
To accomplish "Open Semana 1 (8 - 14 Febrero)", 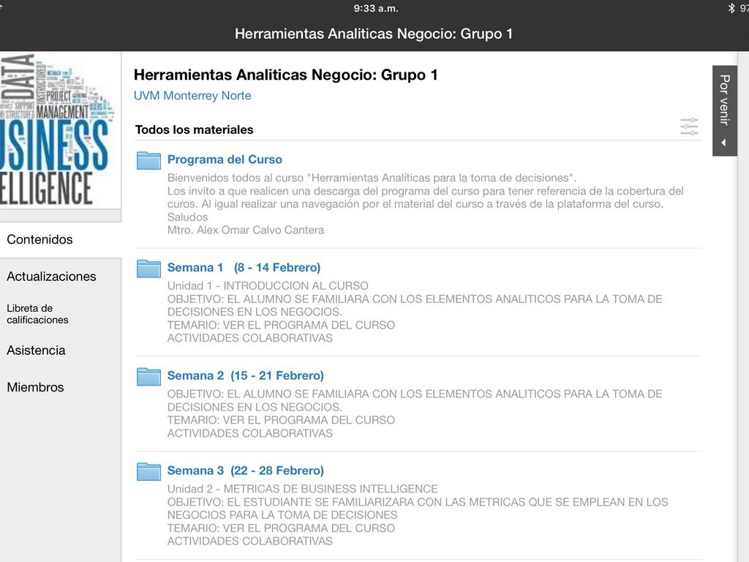I will click(244, 268).
